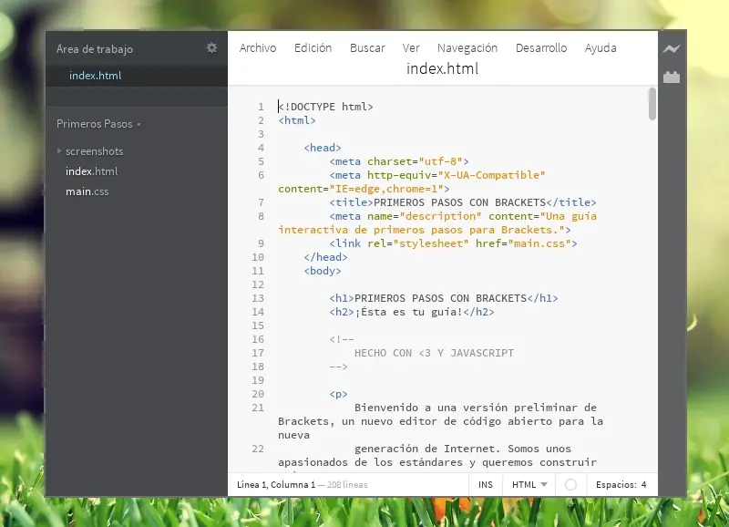Click the "utf-8" charset attribute value

[x=441, y=161]
